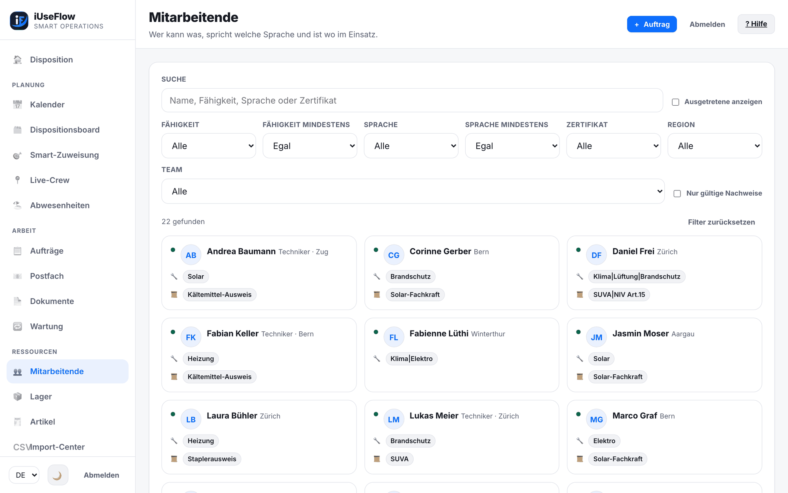788x493 pixels.
Task: Click the MG avatar of Marco Graf
Action: [x=597, y=420]
